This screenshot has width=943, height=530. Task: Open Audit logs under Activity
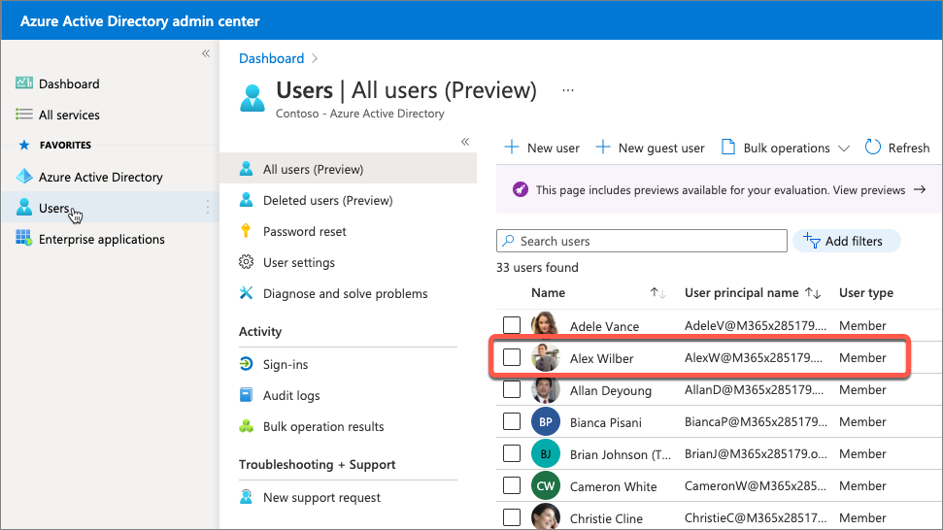point(349,395)
